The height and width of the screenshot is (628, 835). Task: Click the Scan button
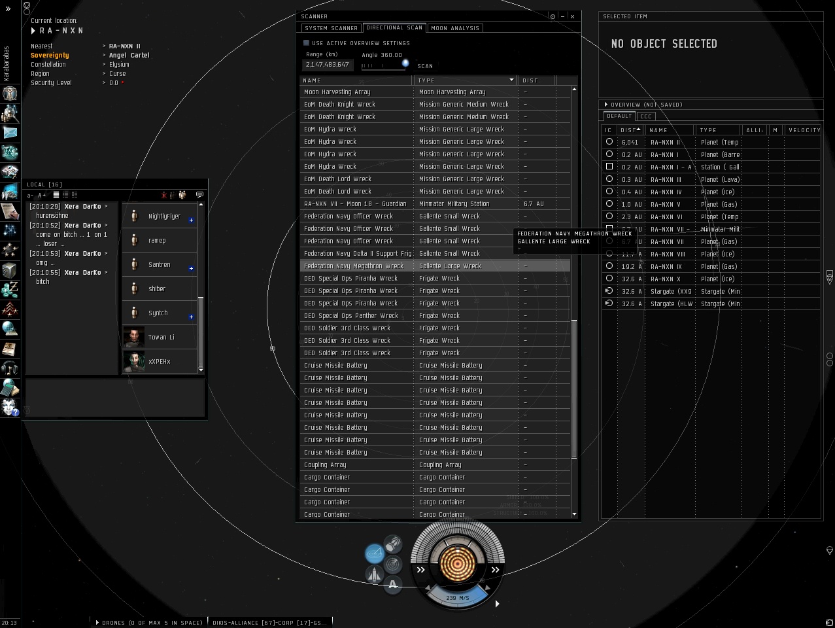[425, 66]
